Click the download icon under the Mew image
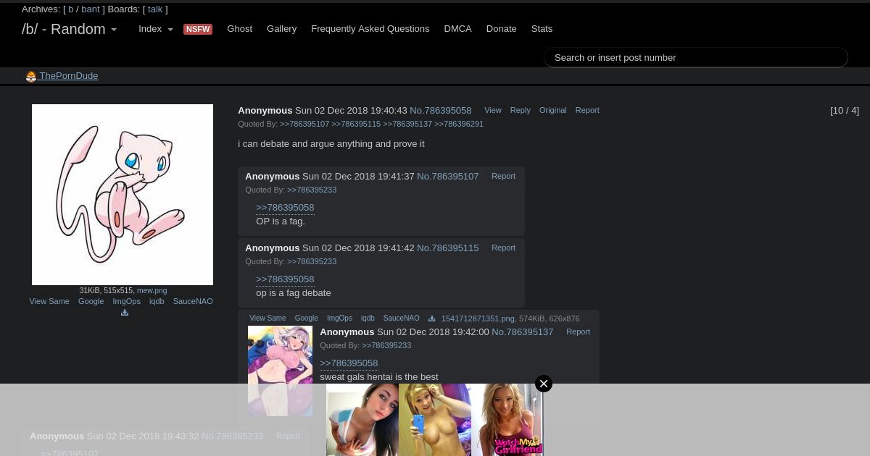 (x=125, y=313)
